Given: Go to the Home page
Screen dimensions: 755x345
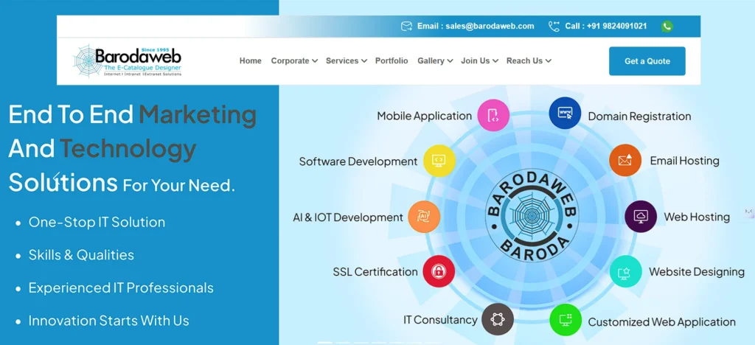Looking at the screenshot, I should tap(251, 61).
